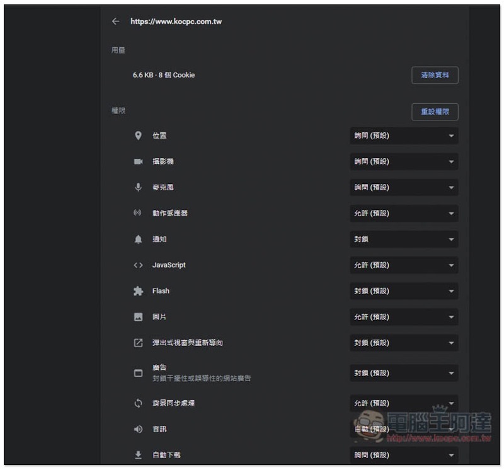Screen dimensions: 504x470
Task: Open the 位置 permission dropdown
Action: pos(404,135)
